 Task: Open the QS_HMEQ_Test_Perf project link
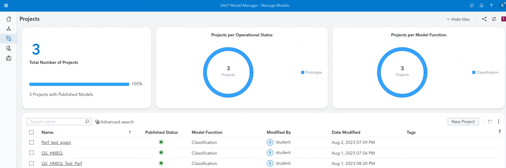pos(62,163)
